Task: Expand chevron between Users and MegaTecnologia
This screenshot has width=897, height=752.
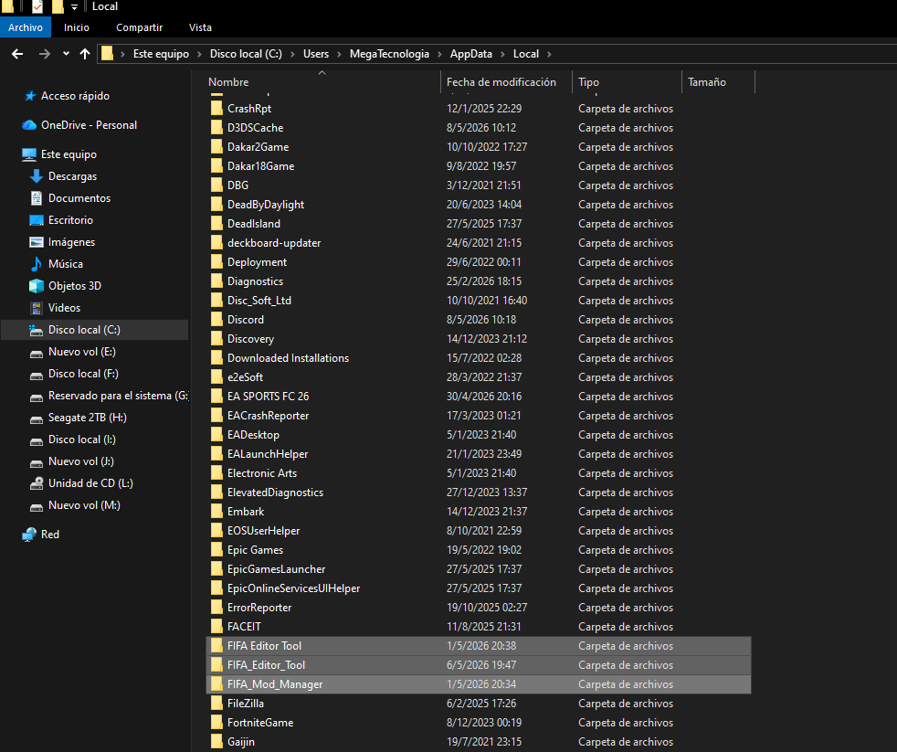Action: (339, 54)
